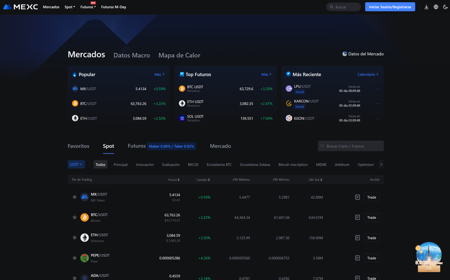
Task: Click Trade button for BTC/USDT
Action: [x=372, y=217]
